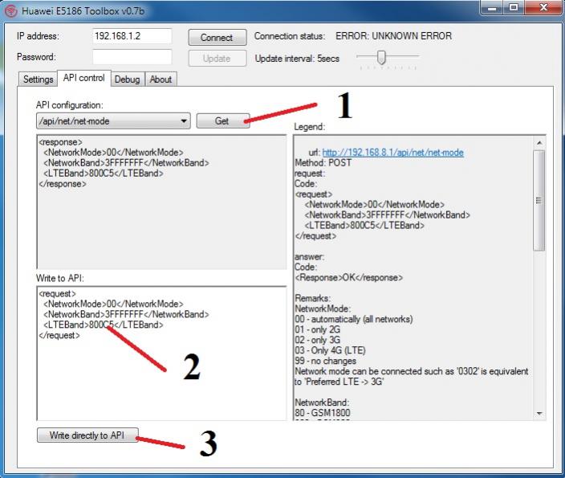Click '<Response>OK</response>' in the legend

(349, 277)
